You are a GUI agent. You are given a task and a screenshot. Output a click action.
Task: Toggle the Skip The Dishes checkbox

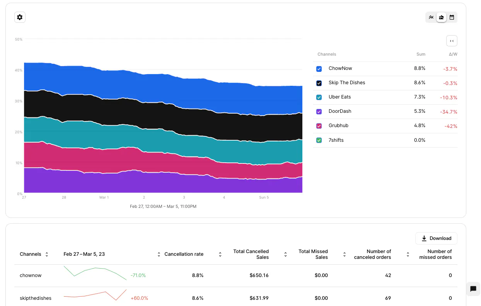point(319,83)
